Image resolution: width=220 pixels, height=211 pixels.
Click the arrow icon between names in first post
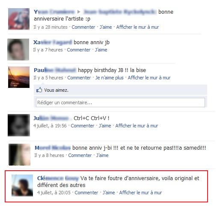tap(79, 12)
